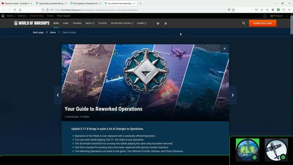293x165 pixels.
Task: Click the Update 0.11.8 intro sentence
Action: [108, 129]
